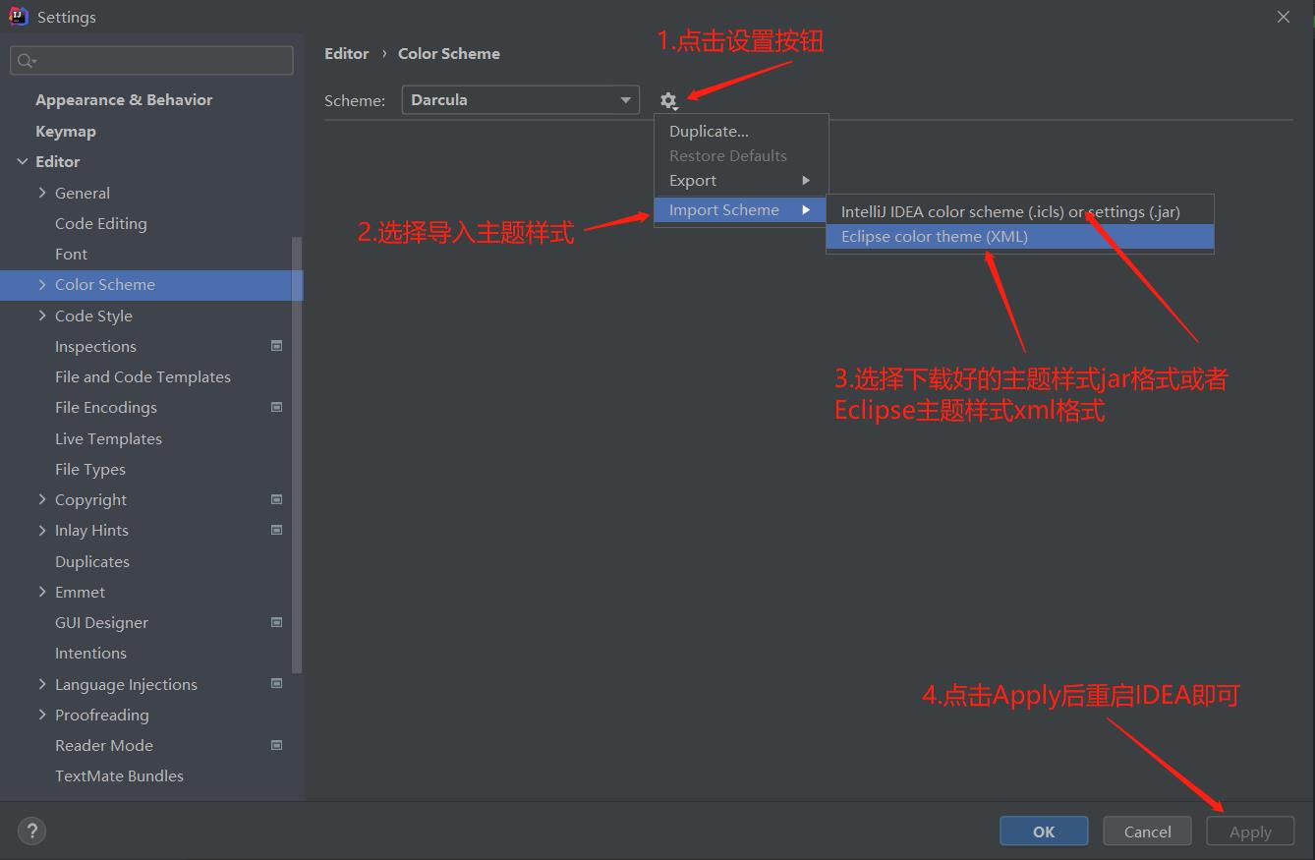This screenshot has height=860, width=1315.
Task: Choose Eclipse color theme (XML) option
Action: tap(1019, 237)
